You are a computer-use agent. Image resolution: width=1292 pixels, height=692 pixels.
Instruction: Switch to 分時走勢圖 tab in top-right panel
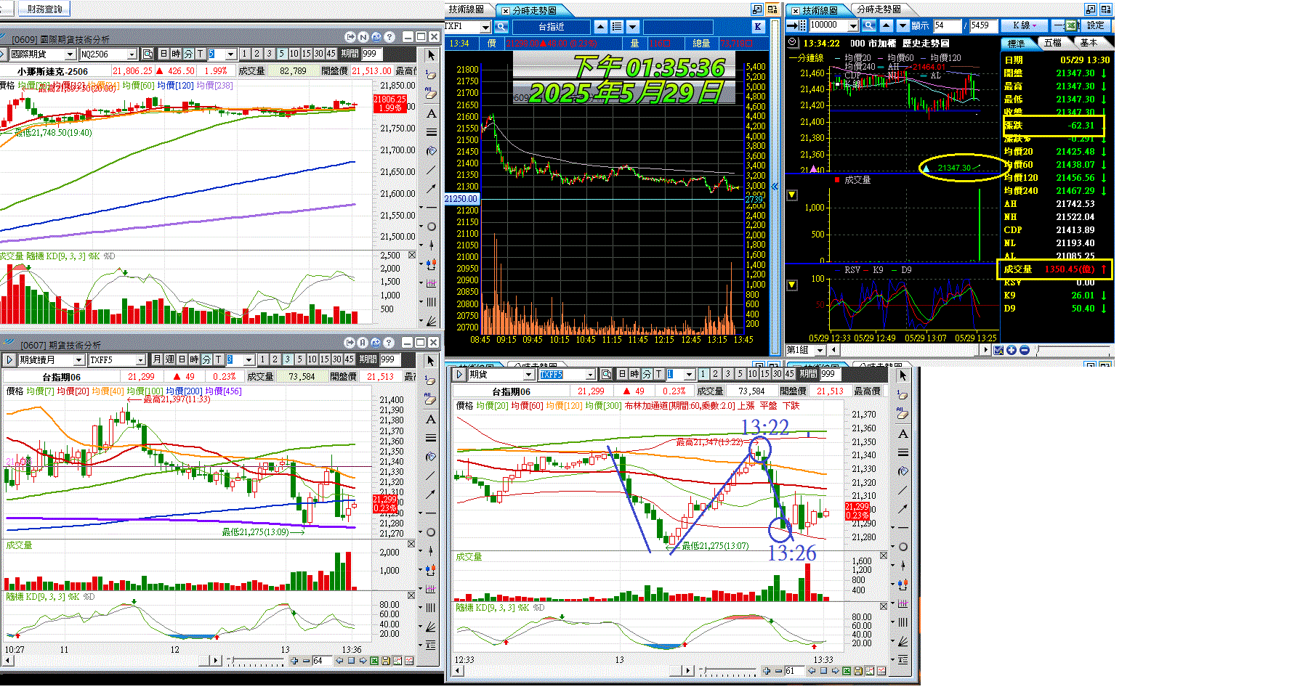(879, 9)
